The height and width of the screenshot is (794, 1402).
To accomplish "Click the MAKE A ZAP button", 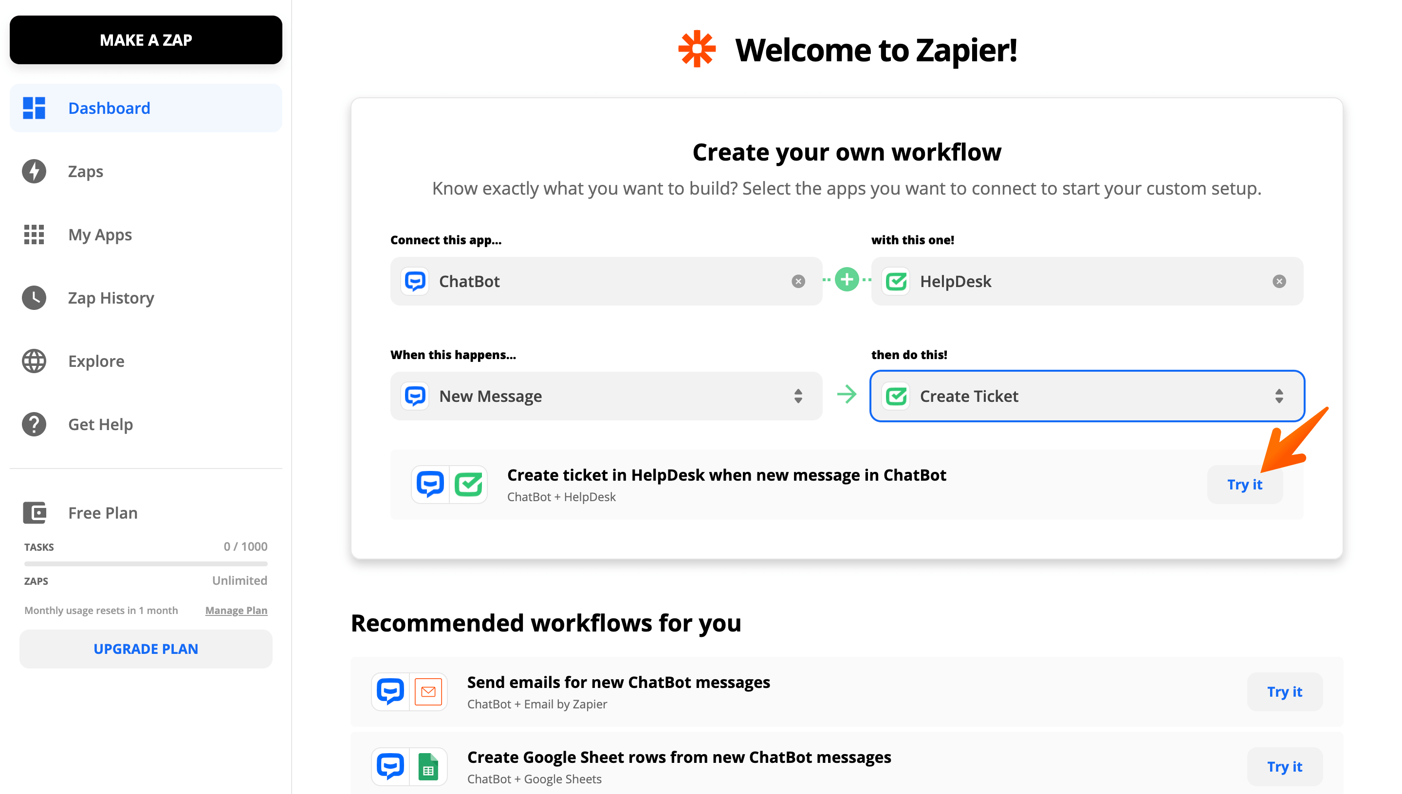I will coord(146,40).
